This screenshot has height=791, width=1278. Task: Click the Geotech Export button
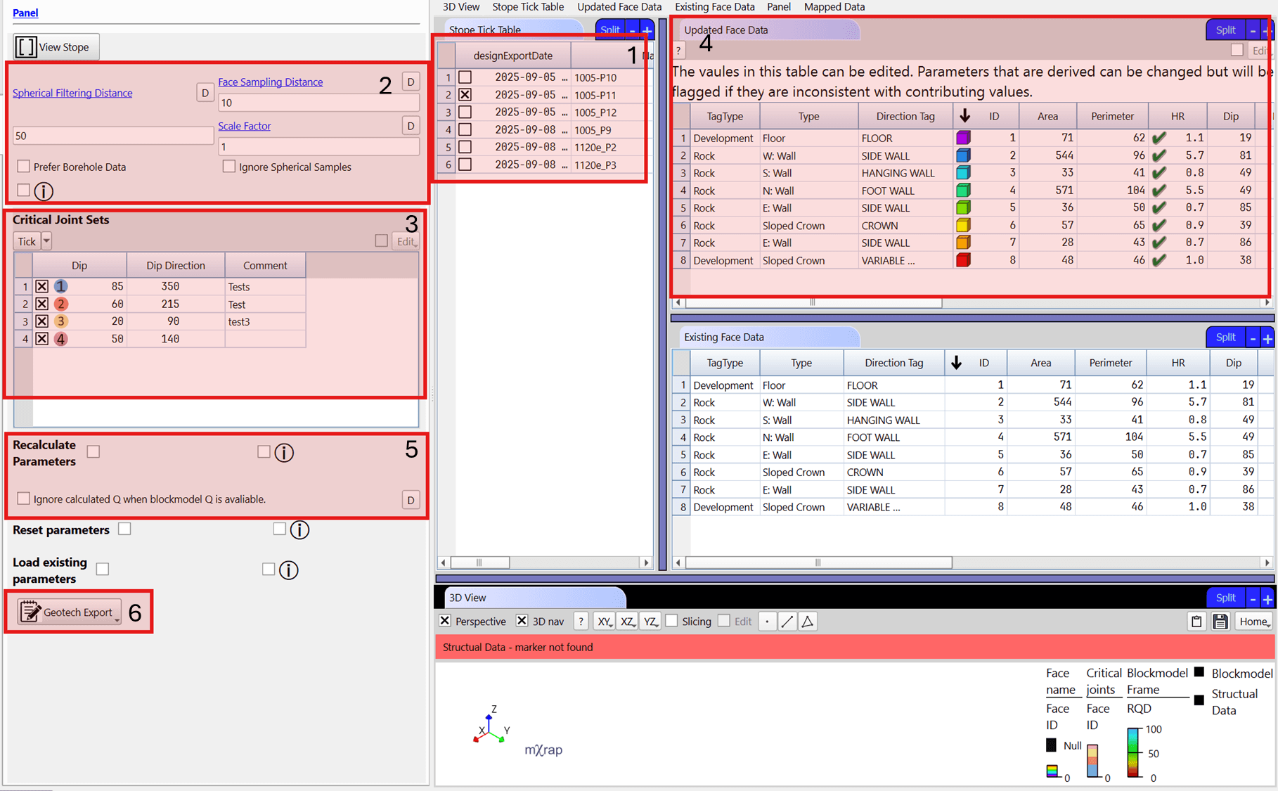(x=69, y=612)
